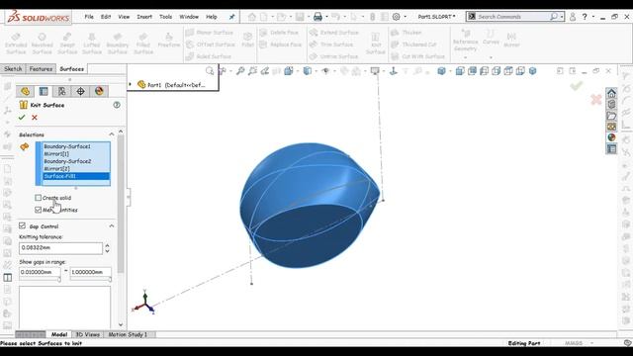Collapse the Gap Control section

112,226
